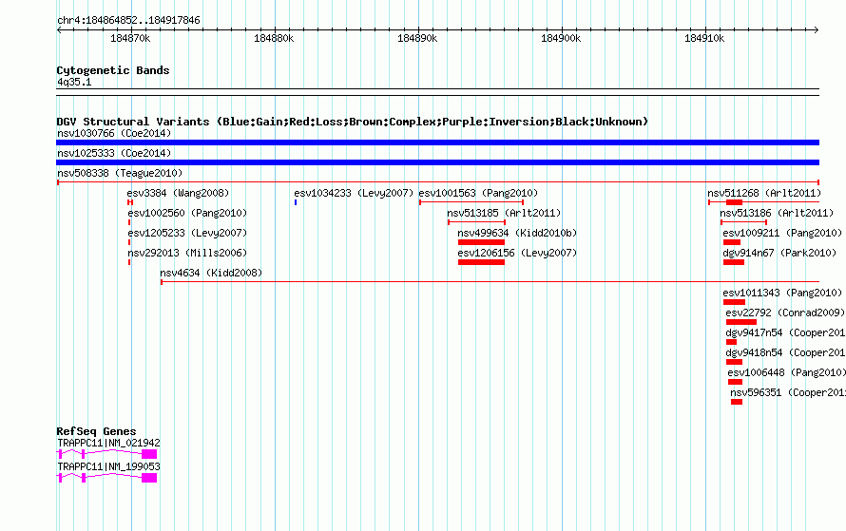Viewport: 846px width, 531px height.
Task: Open esv3384 (Wang2008) variant label
Action: pyautogui.click(x=178, y=193)
